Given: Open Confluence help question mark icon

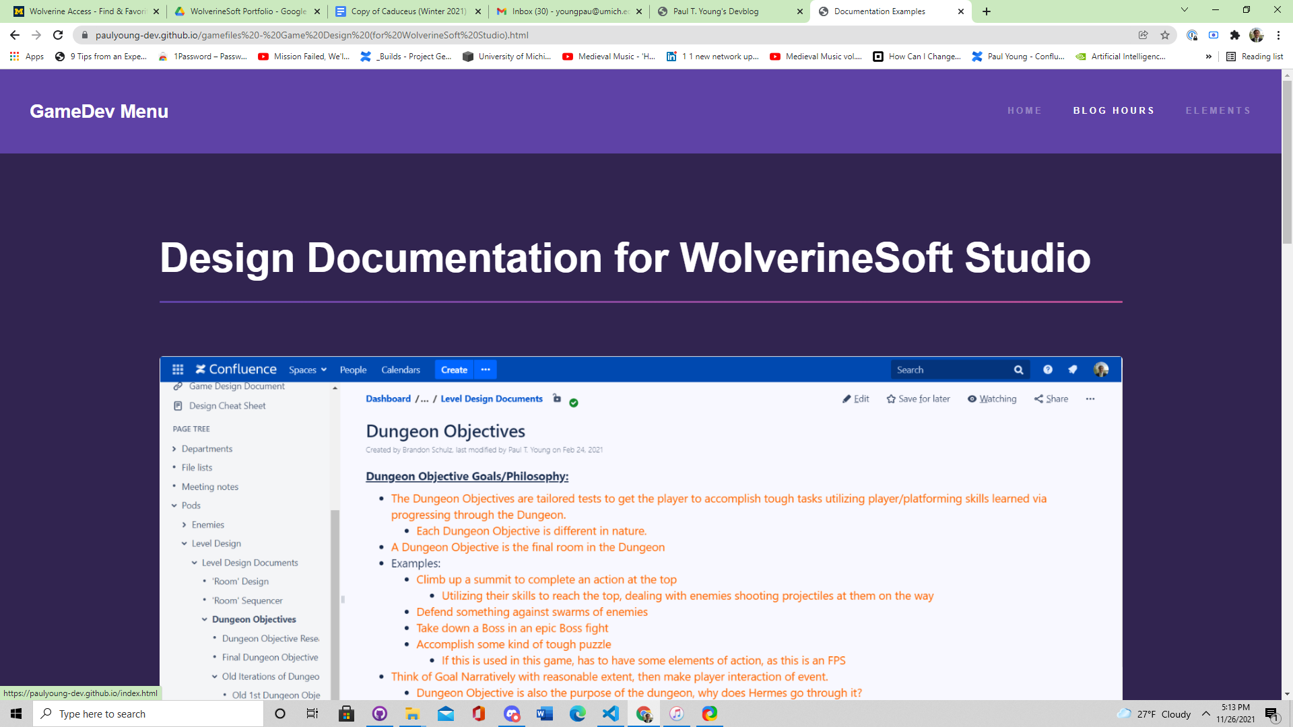Looking at the screenshot, I should [x=1047, y=370].
